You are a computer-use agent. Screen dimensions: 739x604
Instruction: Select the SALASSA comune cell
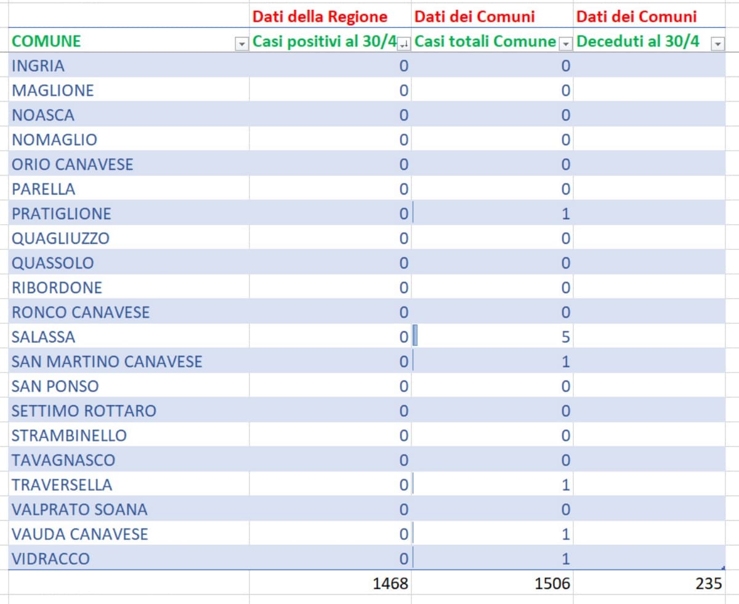[43, 337]
